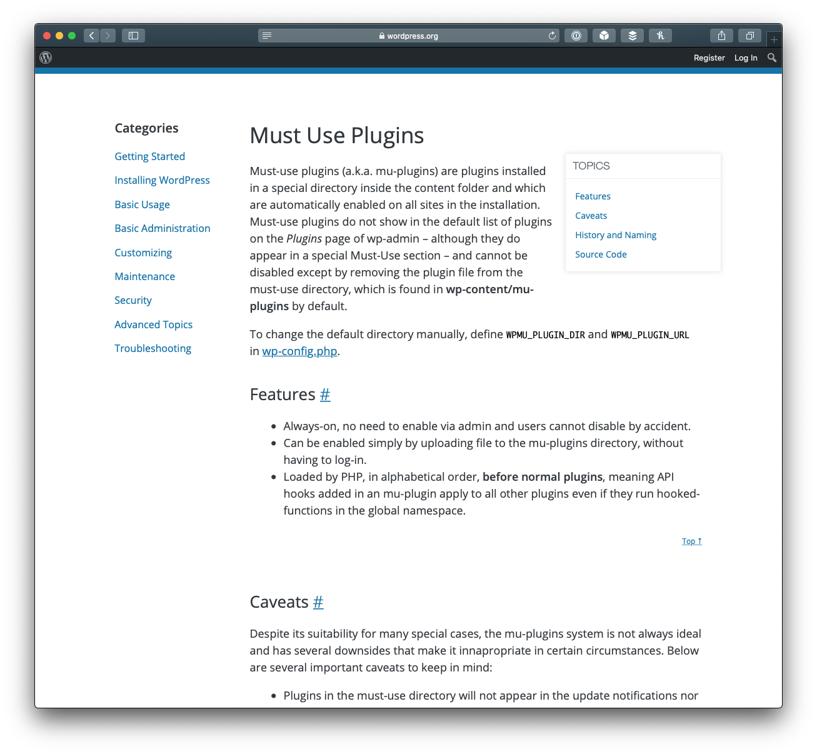Image resolution: width=817 pixels, height=754 pixels.
Task: Open the Buffer layers extension icon
Action: pyautogui.click(x=632, y=36)
